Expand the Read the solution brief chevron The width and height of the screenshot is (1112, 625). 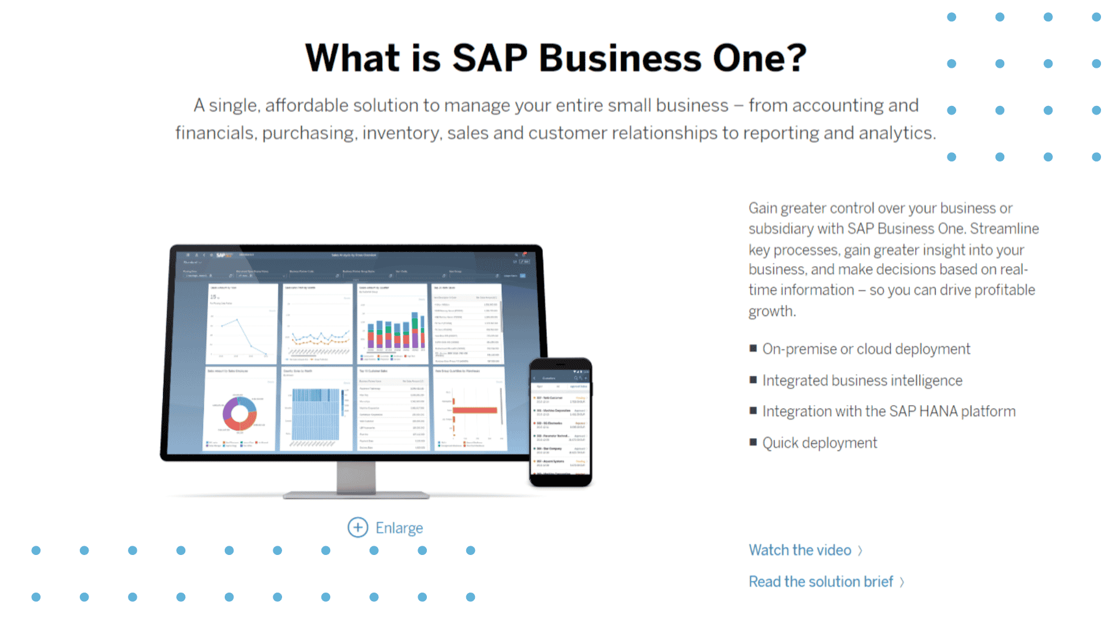click(906, 581)
